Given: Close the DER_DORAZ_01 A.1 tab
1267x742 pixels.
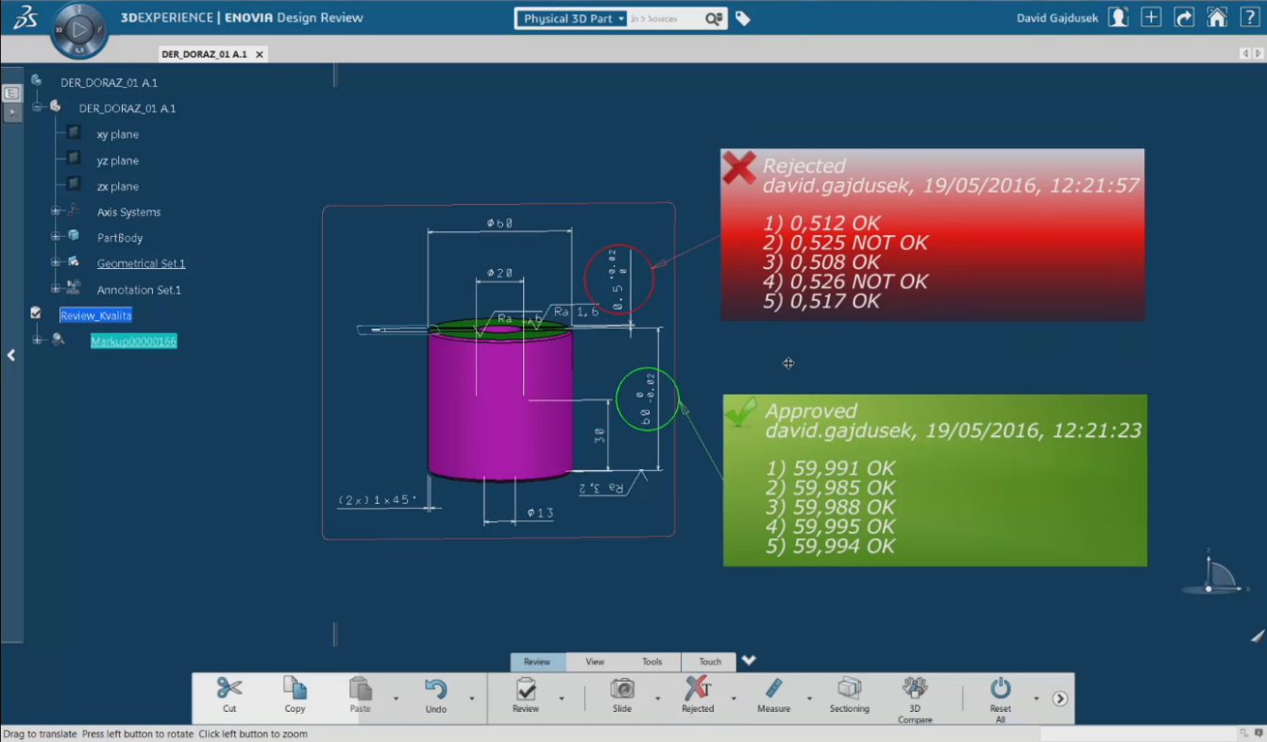Looking at the screenshot, I should 261,54.
